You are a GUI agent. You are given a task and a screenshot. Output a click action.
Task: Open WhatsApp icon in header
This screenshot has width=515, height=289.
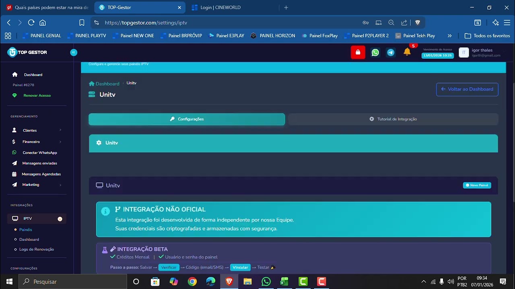point(375,52)
